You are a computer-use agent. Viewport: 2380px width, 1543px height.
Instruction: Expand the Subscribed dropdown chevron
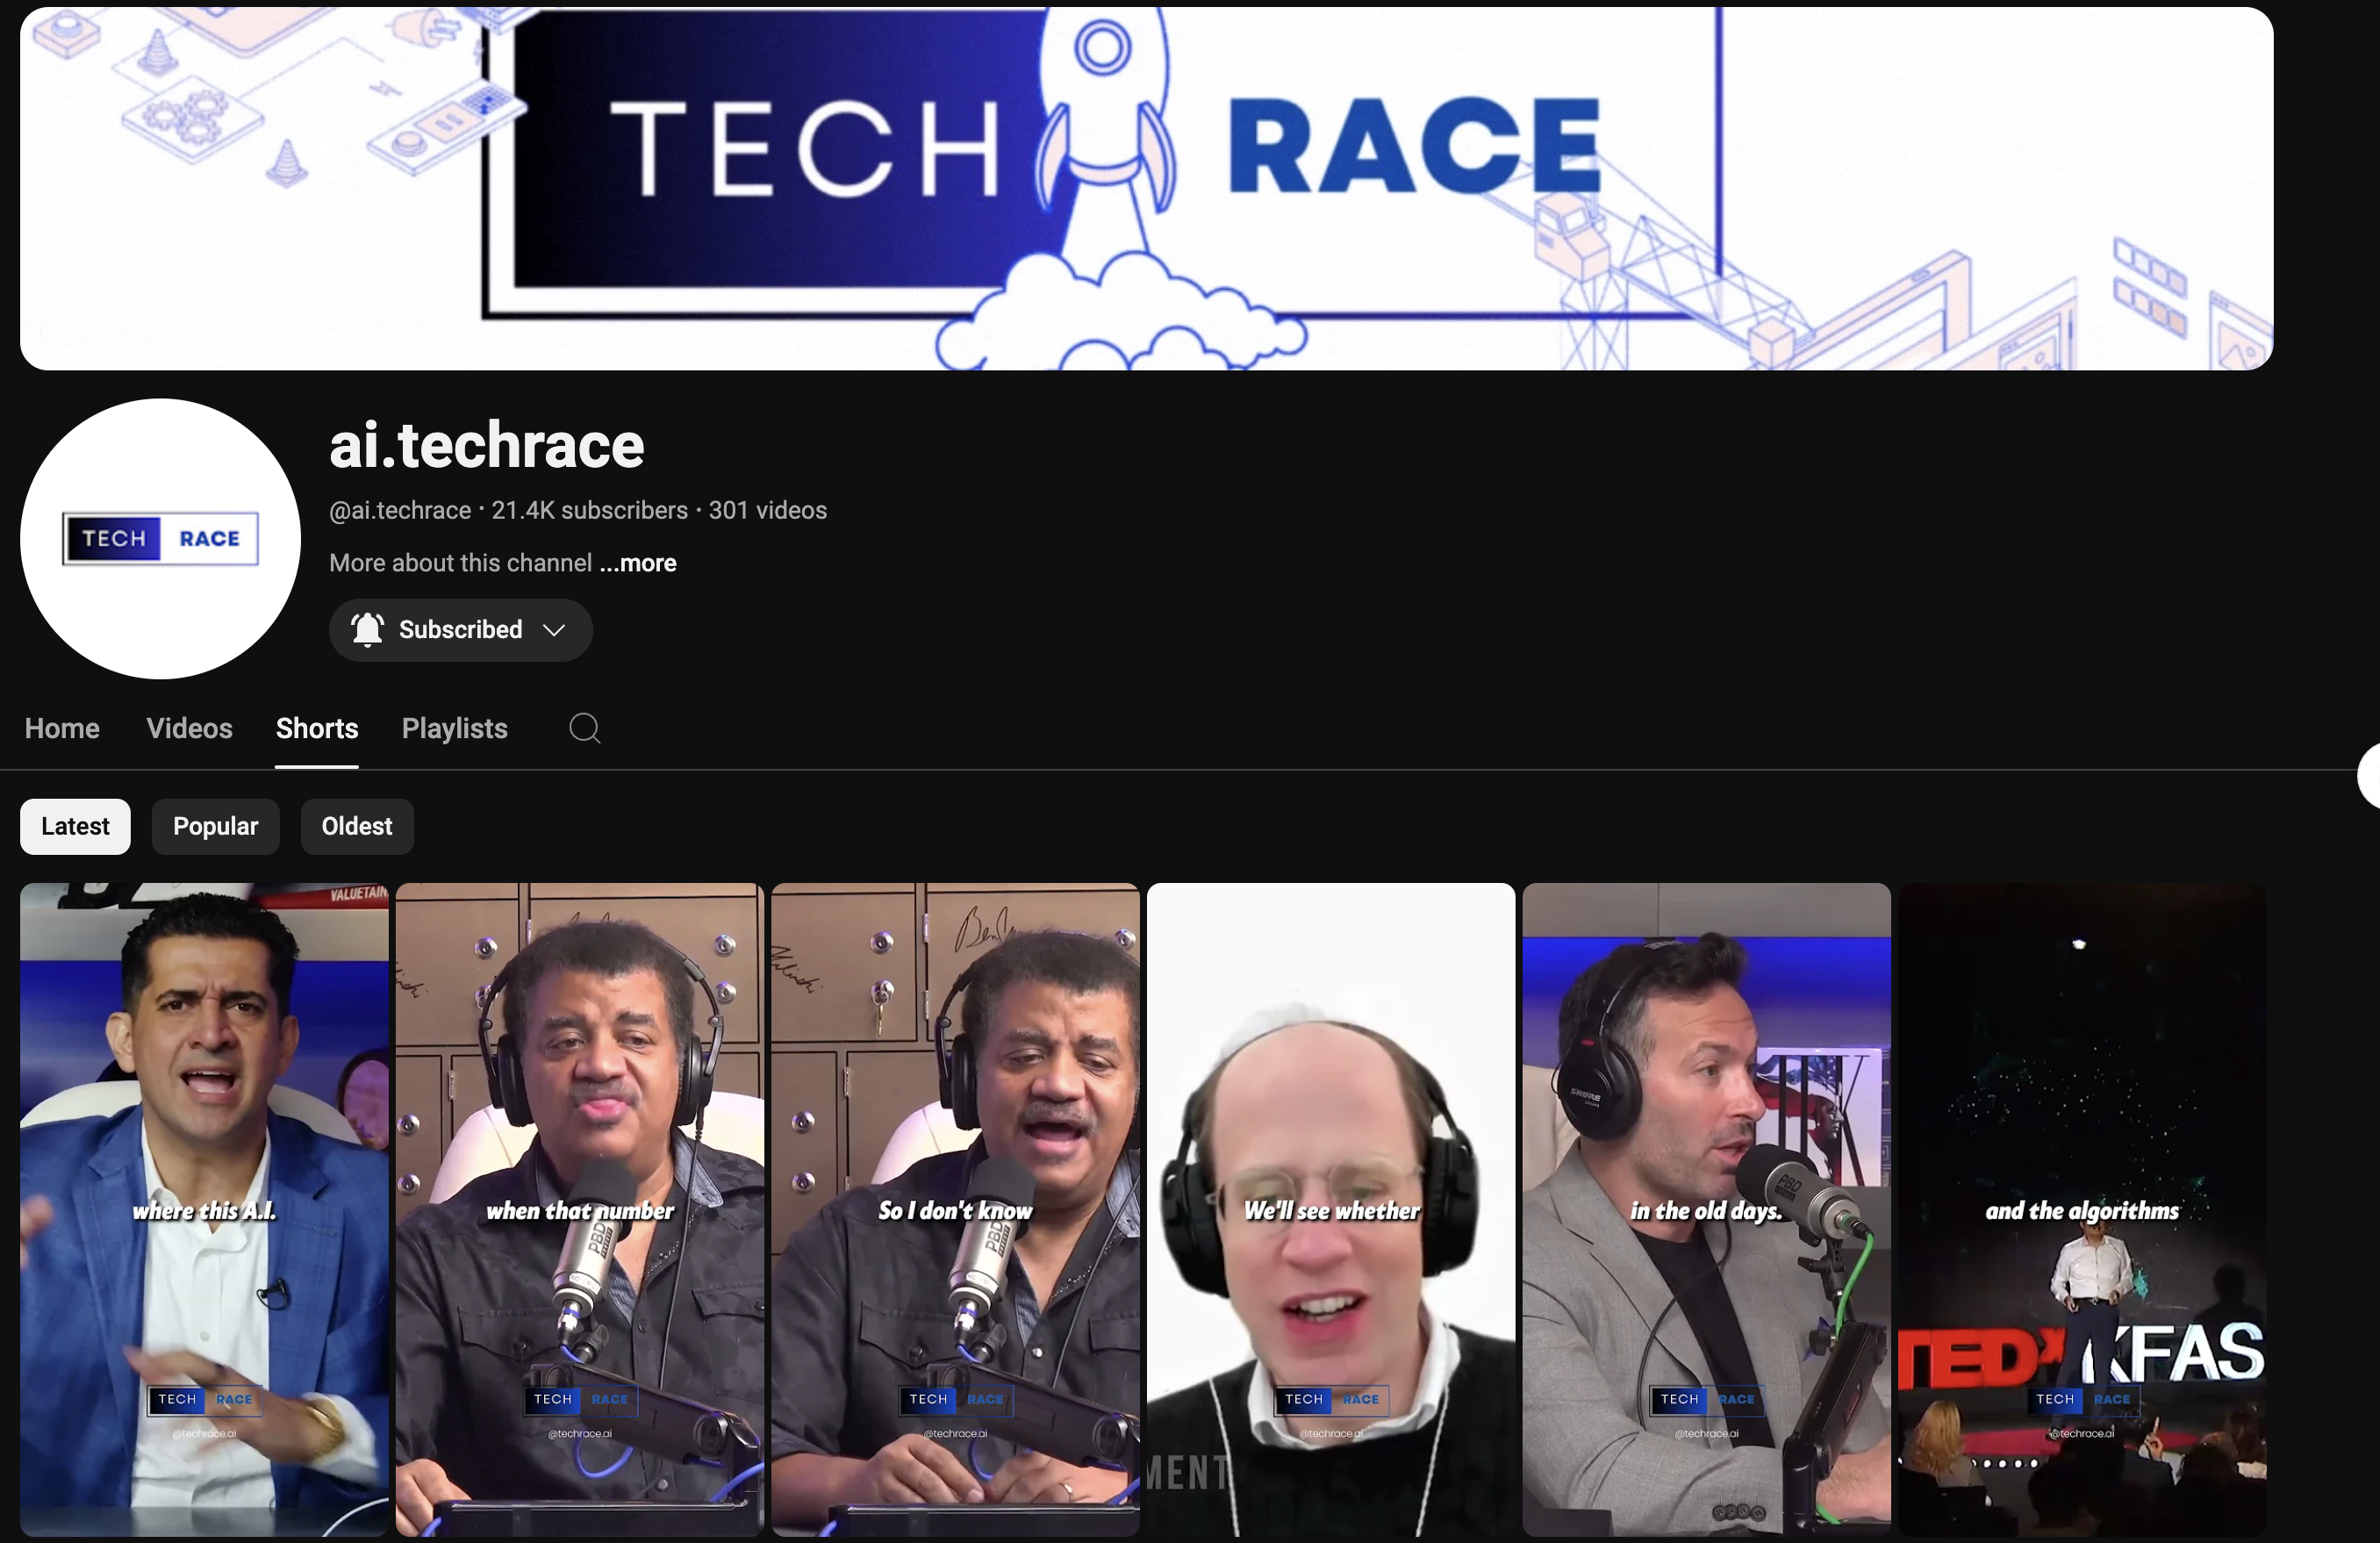(554, 630)
